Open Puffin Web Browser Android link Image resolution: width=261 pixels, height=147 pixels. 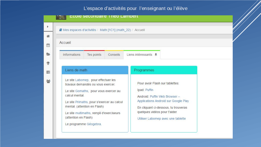(163, 99)
